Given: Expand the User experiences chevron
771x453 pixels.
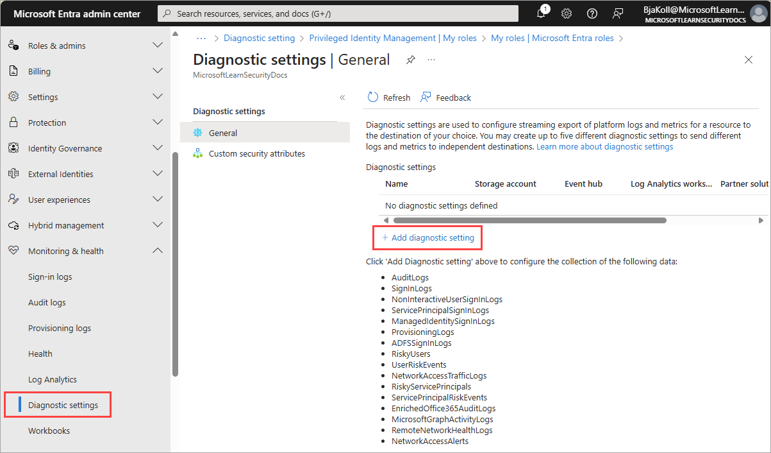Looking at the screenshot, I should tap(157, 200).
